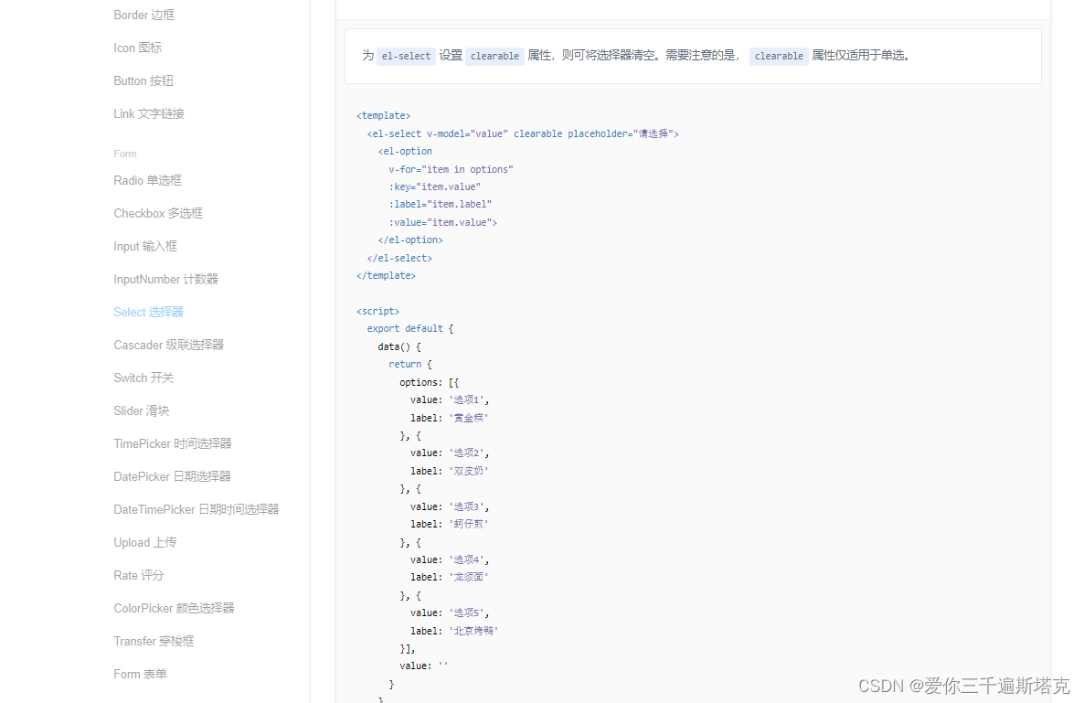Open TimePicker 时间选择器 section
1084x703 pixels.
point(173,443)
